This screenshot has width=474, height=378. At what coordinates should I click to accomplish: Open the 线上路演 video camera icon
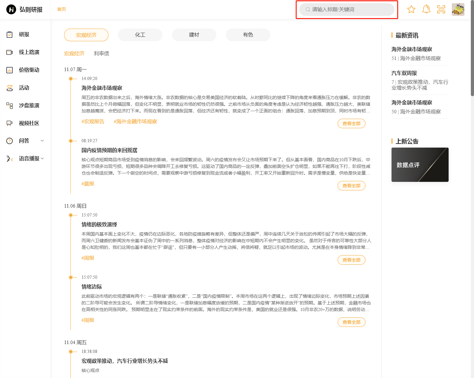10,52
